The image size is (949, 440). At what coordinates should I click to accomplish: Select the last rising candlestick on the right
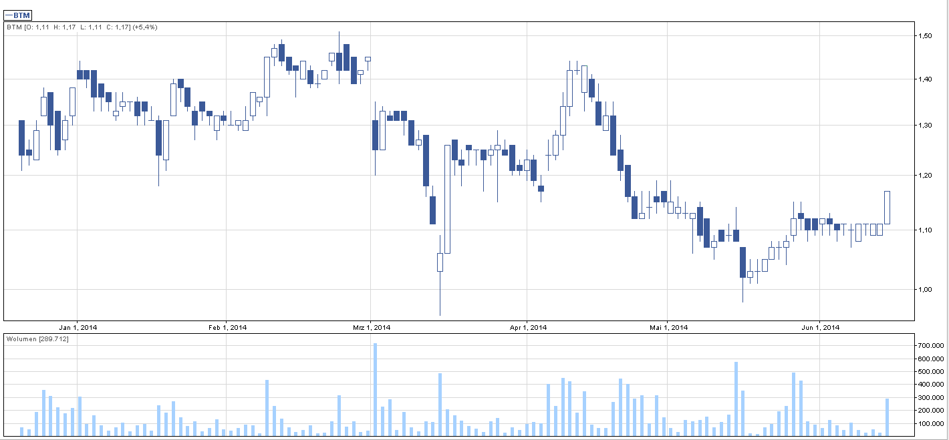[887, 208]
